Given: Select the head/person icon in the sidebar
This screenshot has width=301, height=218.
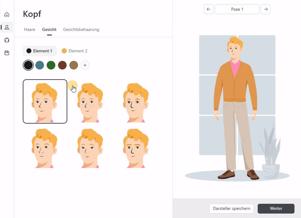Looking at the screenshot, I should click(x=7, y=27).
